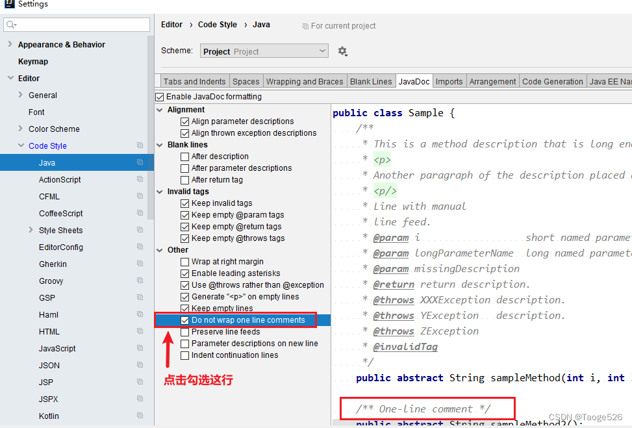Expand Appearance & Behavior node
632x428 pixels.
(10, 44)
